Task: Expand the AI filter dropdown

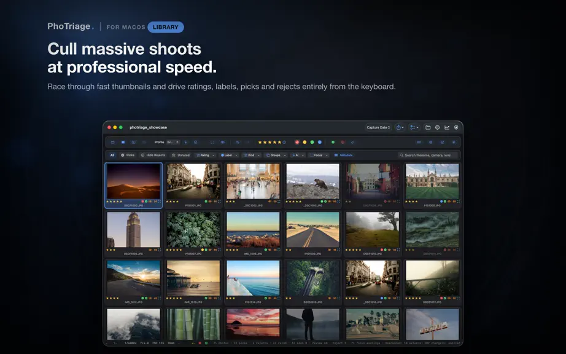Action: 298,155
